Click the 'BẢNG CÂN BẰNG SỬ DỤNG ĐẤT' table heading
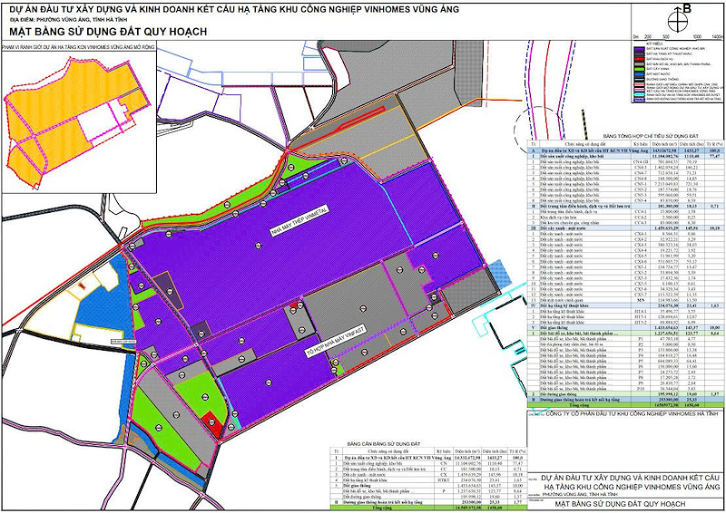 [x=384, y=444]
